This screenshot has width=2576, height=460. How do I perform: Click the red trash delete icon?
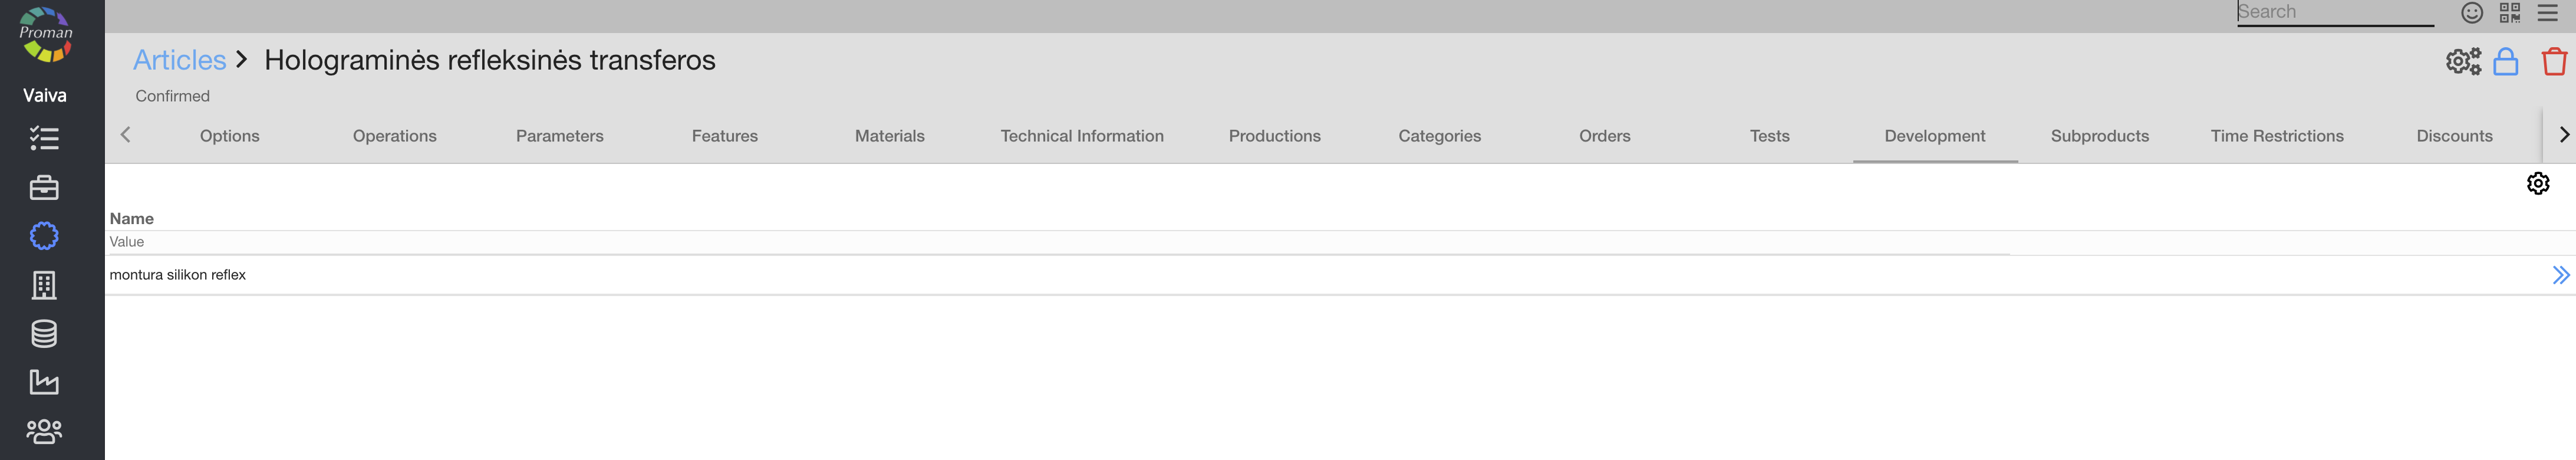(x=2554, y=62)
